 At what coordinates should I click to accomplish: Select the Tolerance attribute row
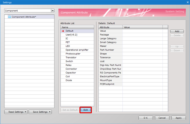point(133,57)
